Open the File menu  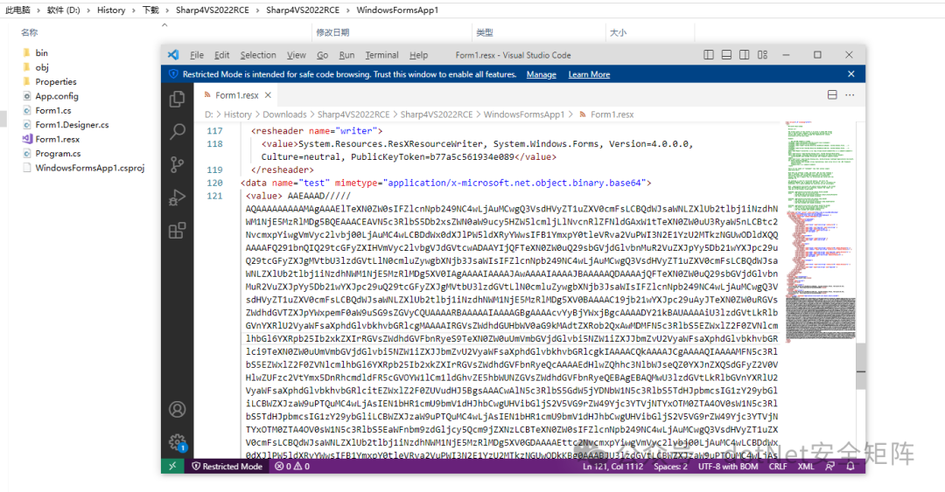[197, 55]
